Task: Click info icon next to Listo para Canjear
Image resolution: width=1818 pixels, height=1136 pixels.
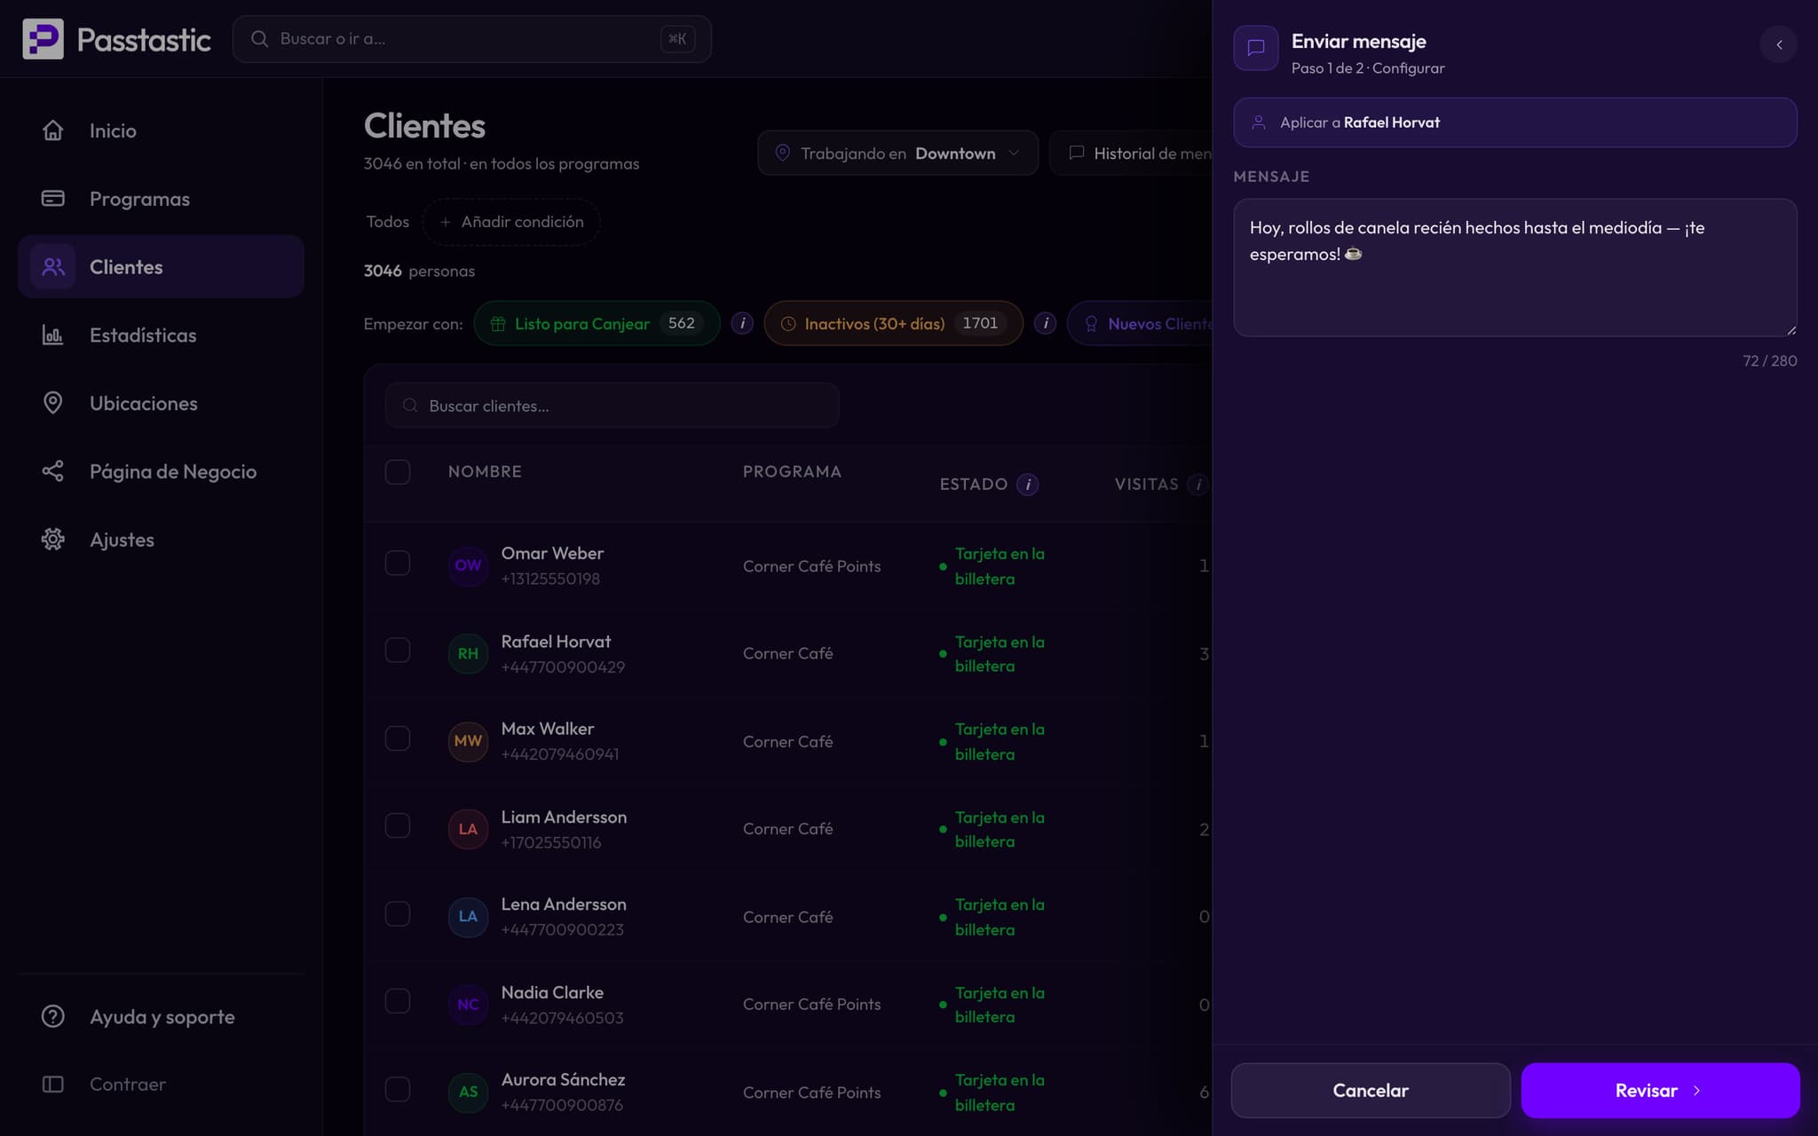Action: pyautogui.click(x=742, y=323)
